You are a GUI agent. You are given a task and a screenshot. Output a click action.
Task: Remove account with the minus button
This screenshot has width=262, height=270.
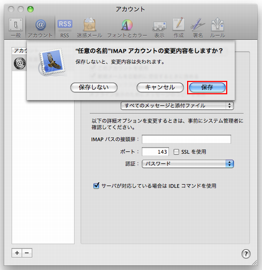click(27, 253)
